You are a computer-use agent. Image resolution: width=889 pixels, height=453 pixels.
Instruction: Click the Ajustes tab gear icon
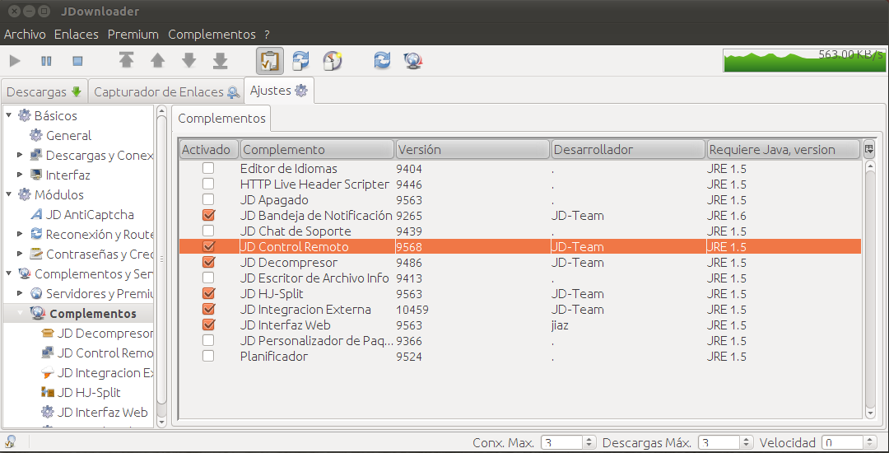pyautogui.click(x=301, y=91)
